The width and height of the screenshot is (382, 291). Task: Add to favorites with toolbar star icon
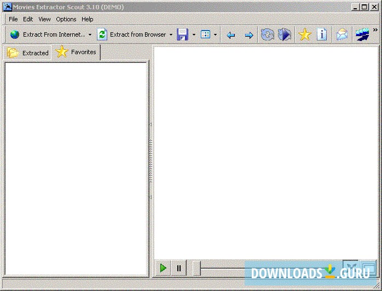coord(305,34)
